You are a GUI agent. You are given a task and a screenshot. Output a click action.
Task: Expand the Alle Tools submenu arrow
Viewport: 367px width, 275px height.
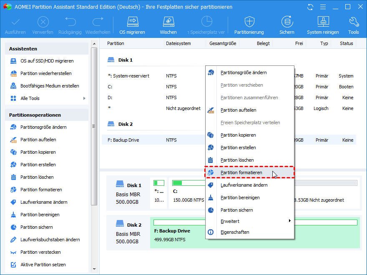pyautogui.click(x=84, y=98)
